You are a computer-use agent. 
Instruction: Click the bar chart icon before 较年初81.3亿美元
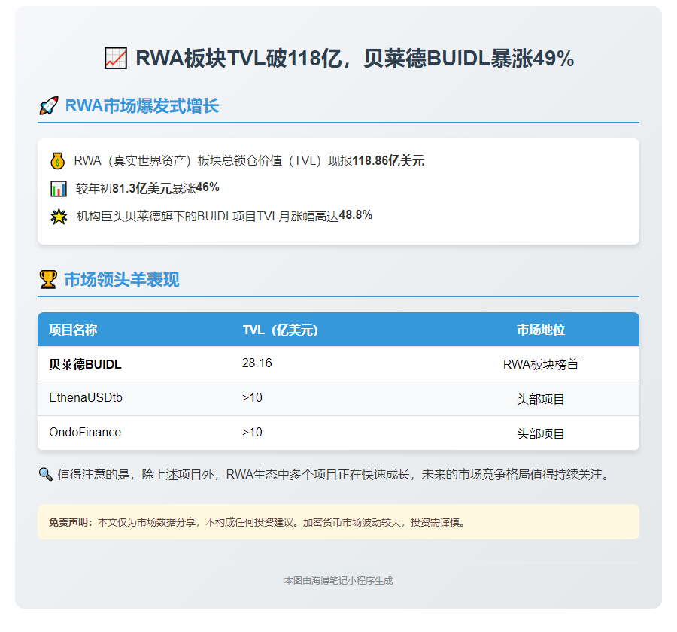[x=58, y=189]
